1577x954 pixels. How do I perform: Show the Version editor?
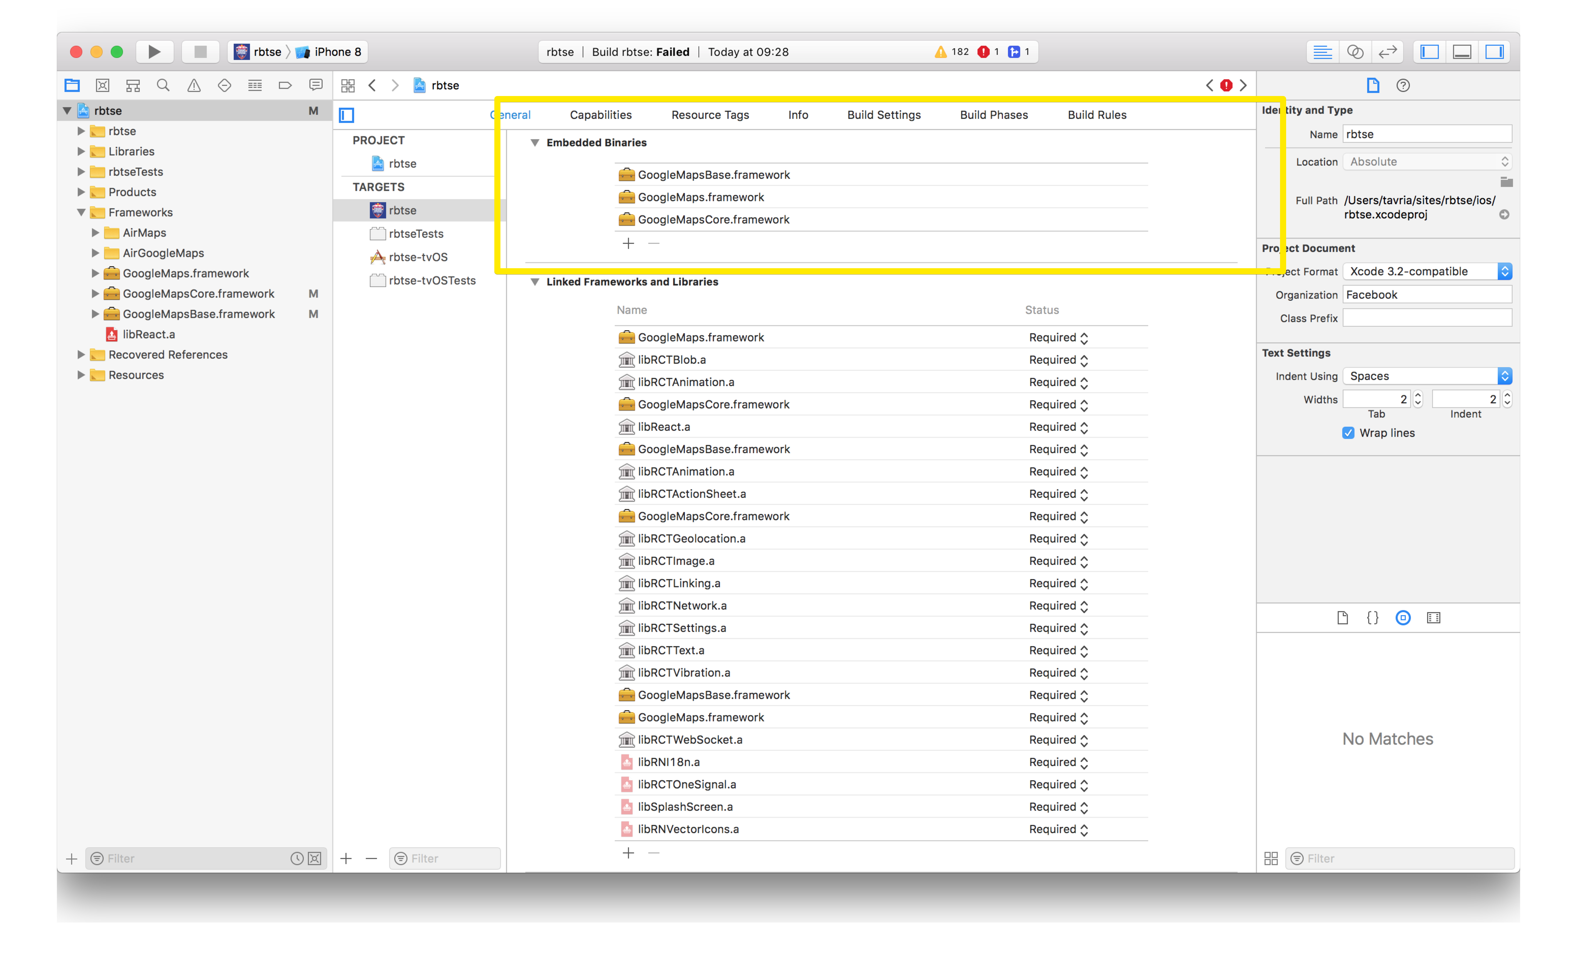click(1387, 52)
